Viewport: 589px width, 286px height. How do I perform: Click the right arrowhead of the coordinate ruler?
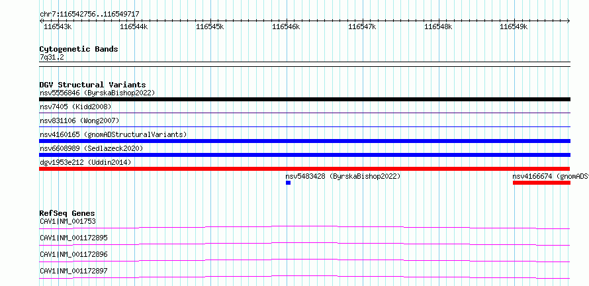pos(568,21)
